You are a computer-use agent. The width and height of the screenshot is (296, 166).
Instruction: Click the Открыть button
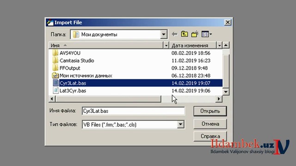(x=210, y=111)
